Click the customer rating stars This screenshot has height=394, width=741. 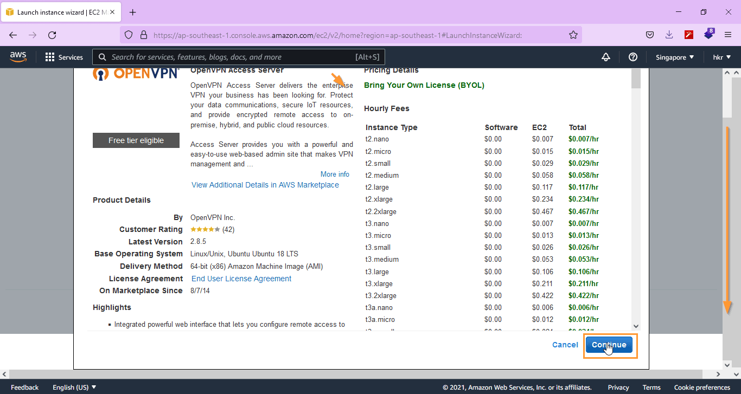(x=205, y=229)
